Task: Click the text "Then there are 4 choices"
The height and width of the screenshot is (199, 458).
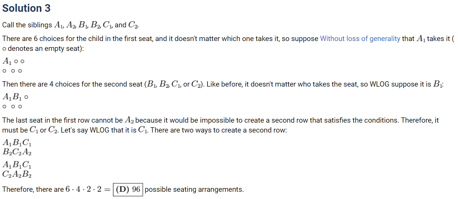Action: pyautogui.click(x=38, y=84)
